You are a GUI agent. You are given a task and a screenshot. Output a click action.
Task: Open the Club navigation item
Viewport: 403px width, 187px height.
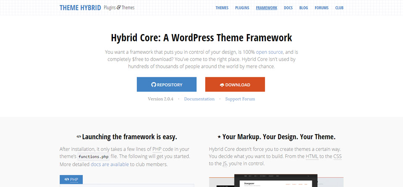coord(339,8)
